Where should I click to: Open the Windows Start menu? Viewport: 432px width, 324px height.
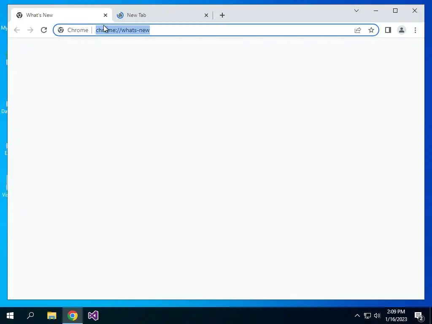[10, 316]
